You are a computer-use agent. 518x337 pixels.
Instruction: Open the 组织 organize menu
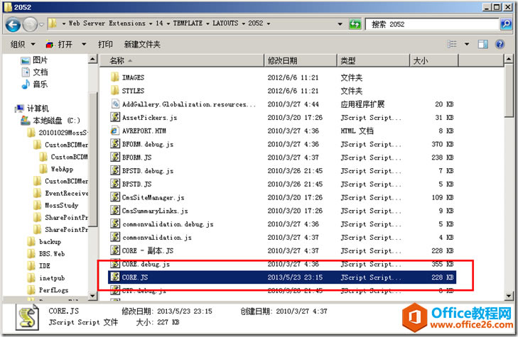pyautogui.click(x=23, y=44)
